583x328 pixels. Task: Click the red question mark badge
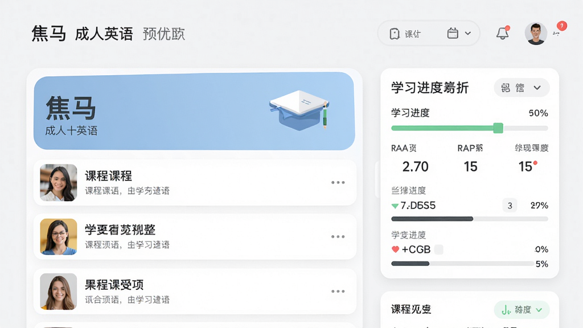pos(561,26)
